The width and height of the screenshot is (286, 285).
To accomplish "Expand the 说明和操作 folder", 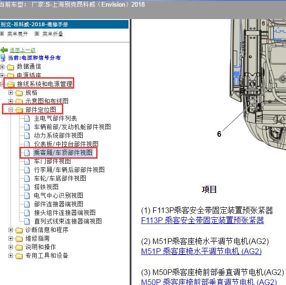I will pos(10,247).
